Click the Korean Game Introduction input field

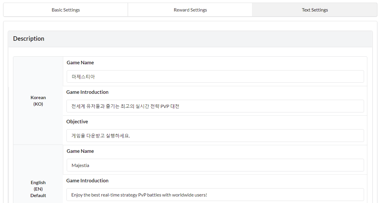215,106
